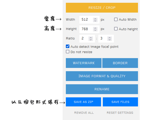Open Image Format & Quality settings

pyautogui.click(x=102, y=76)
